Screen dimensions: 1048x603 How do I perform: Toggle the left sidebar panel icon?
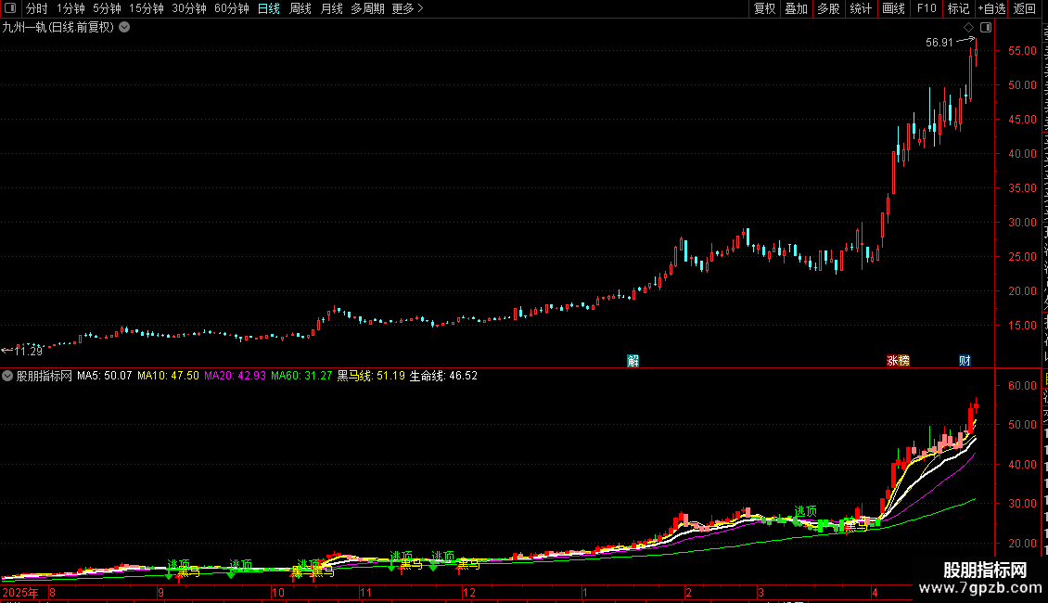[10, 8]
